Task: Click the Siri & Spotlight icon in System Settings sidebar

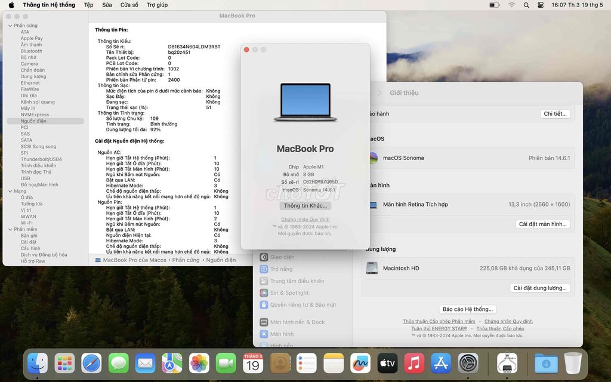Action: tap(264, 292)
